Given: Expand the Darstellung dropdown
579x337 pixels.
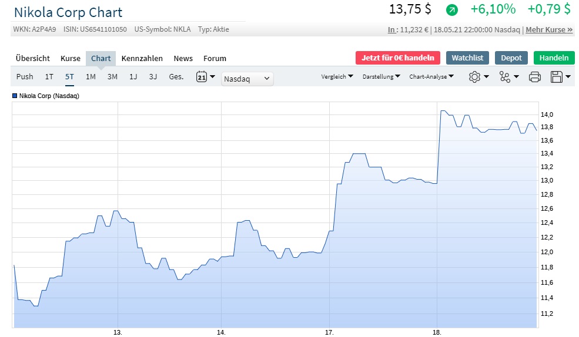Looking at the screenshot, I should tap(381, 76).
